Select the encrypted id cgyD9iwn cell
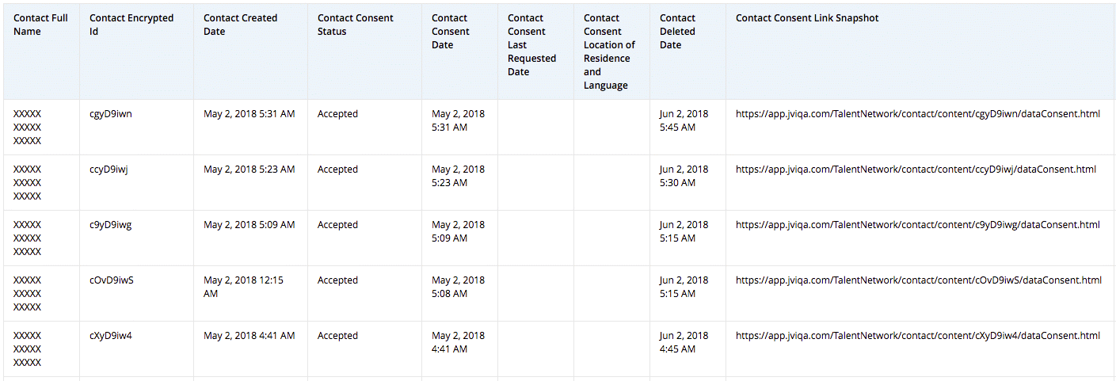1116x381 pixels. [x=111, y=114]
